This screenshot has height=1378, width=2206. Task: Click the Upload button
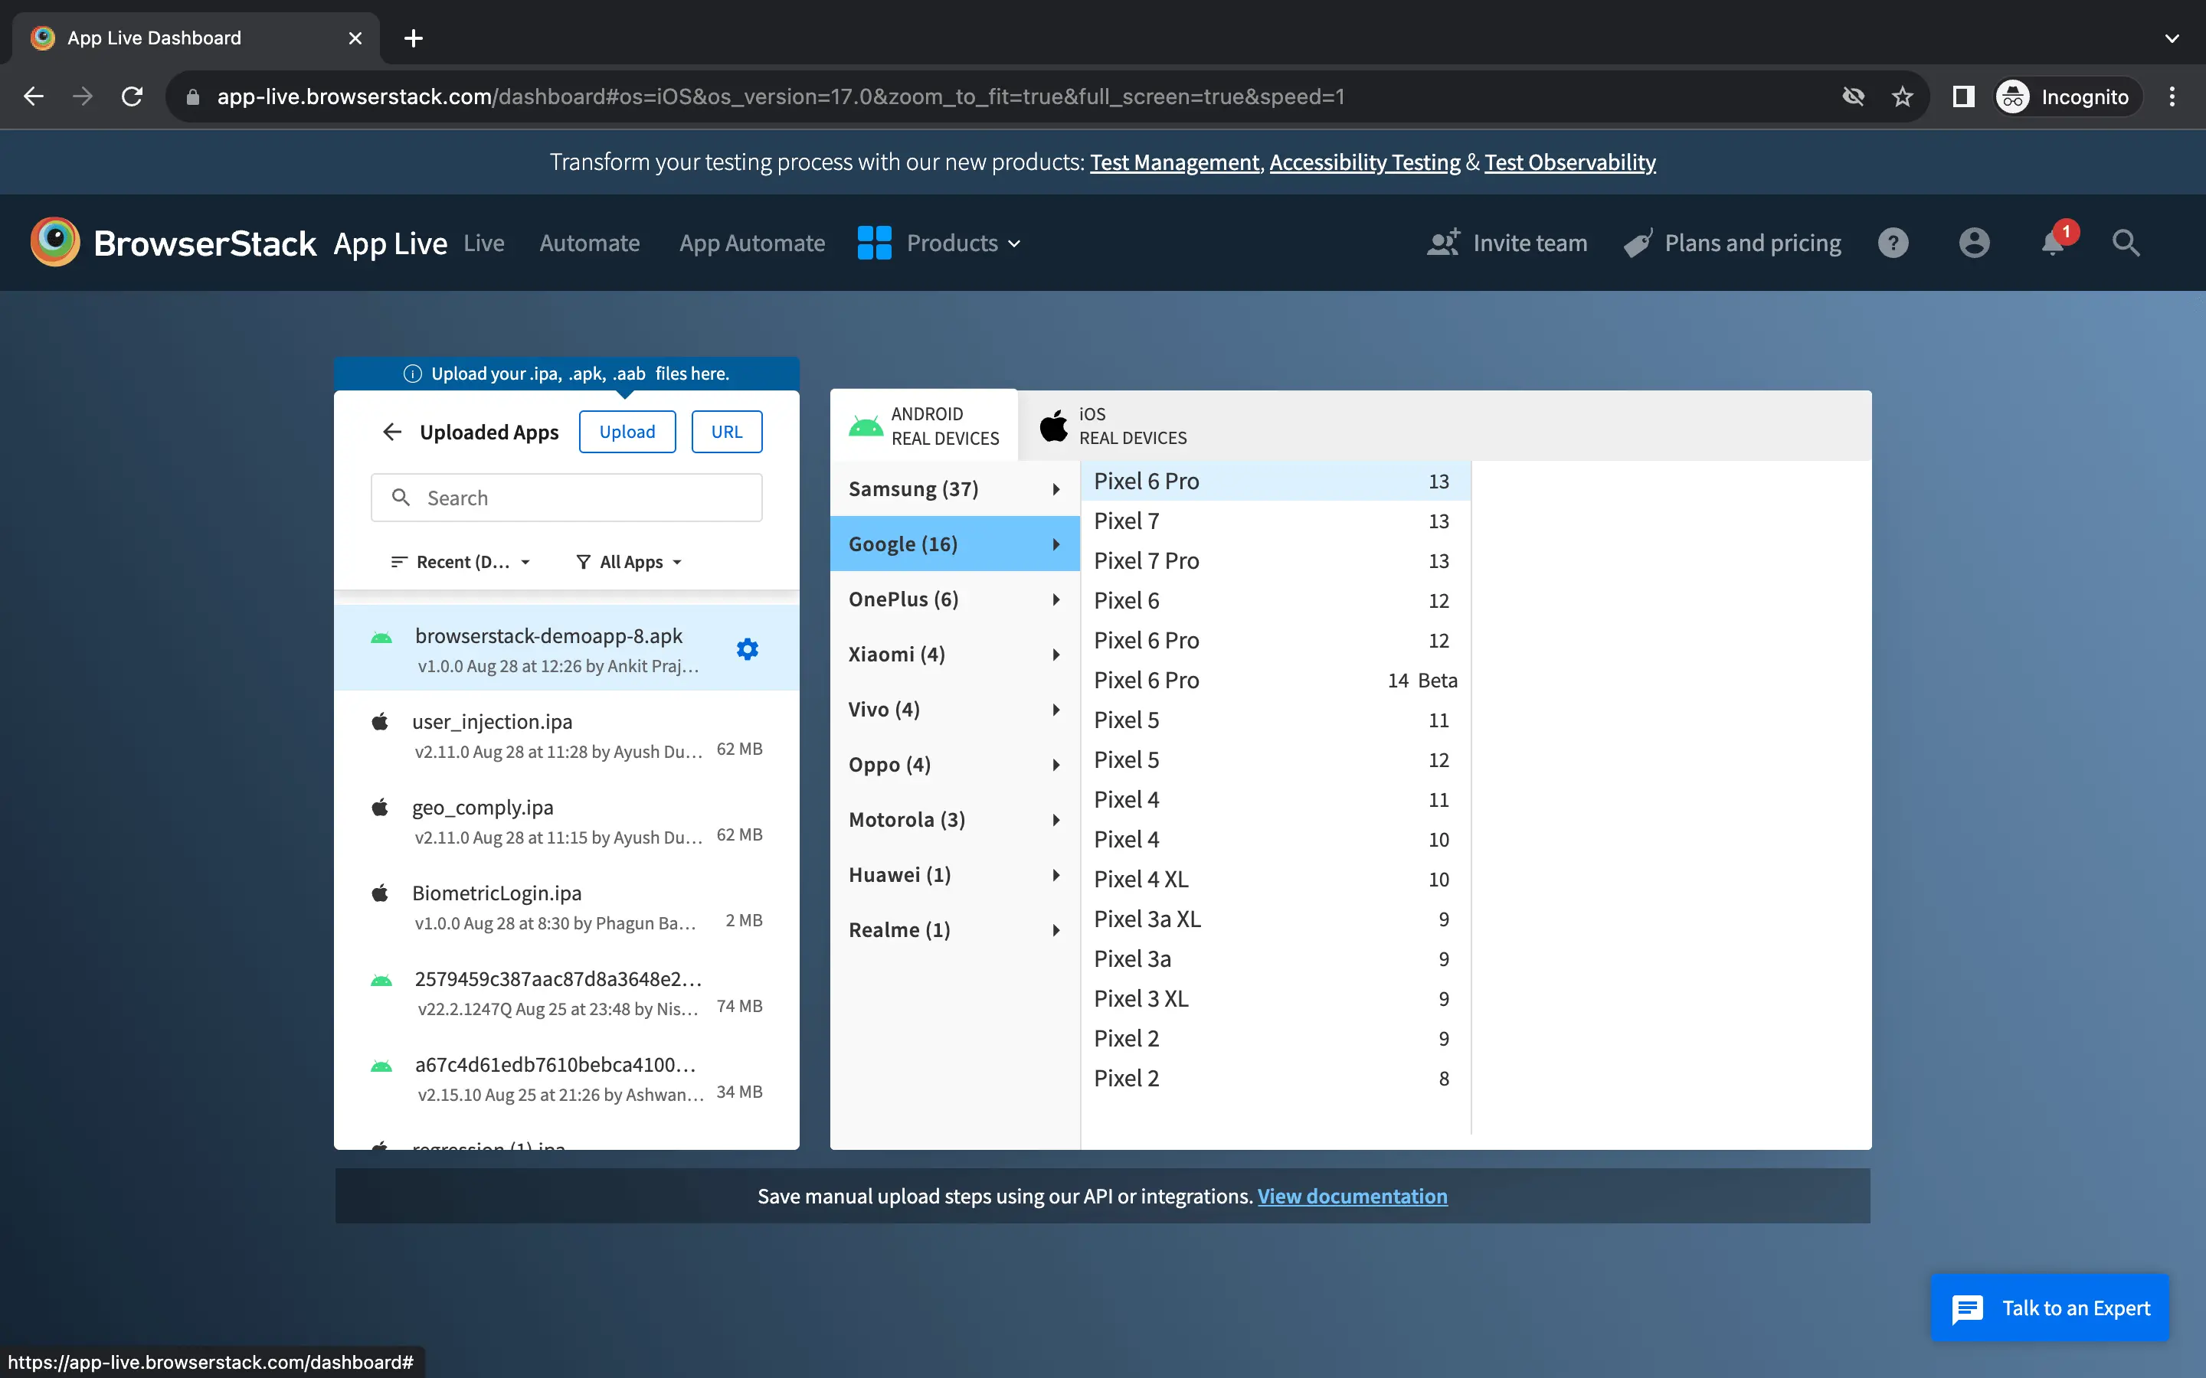tap(627, 432)
